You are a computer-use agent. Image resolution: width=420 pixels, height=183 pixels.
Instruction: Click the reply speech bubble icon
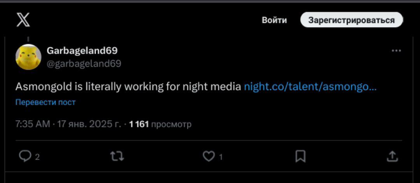point(25,156)
